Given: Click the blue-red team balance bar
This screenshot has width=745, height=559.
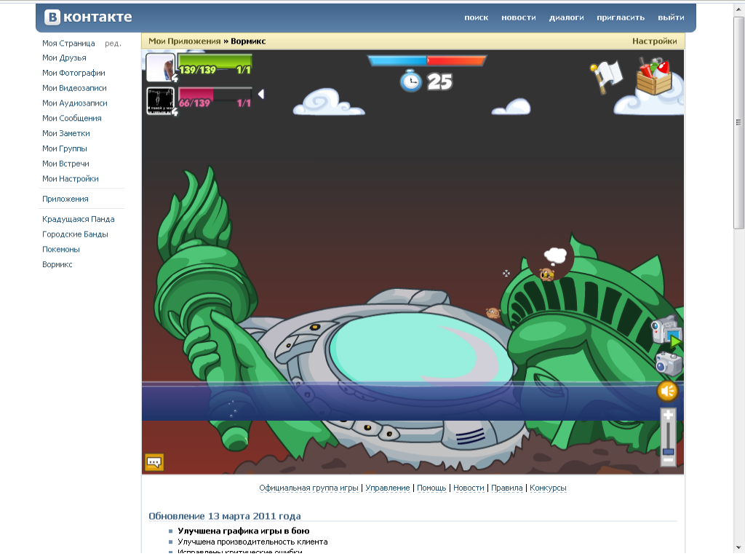Looking at the screenshot, I should click(426, 60).
